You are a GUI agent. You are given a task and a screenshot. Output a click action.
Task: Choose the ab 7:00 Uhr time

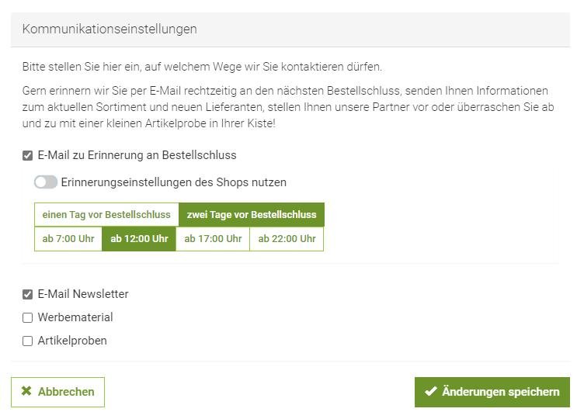(x=68, y=239)
